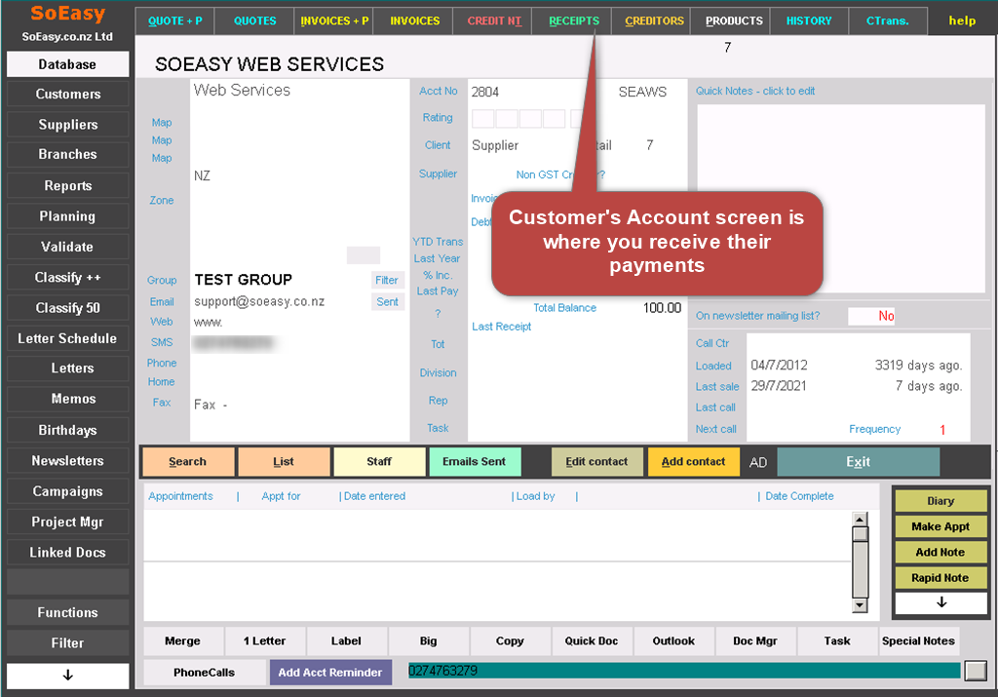Click Rapid Note button

click(x=940, y=578)
